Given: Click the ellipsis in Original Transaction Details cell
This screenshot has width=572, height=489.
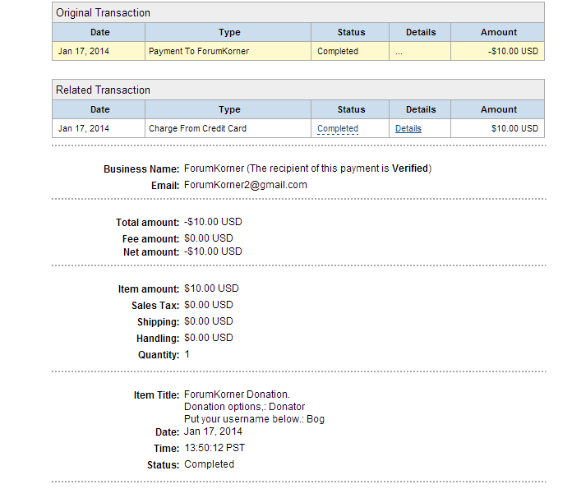Looking at the screenshot, I should pos(399,53).
